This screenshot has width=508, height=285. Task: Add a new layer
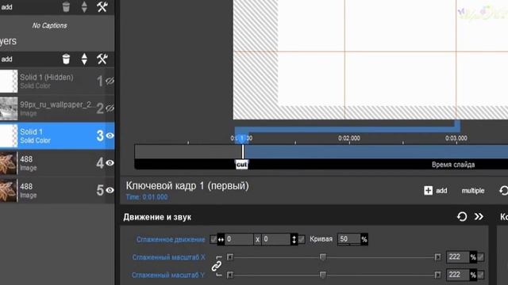tap(6, 59)
